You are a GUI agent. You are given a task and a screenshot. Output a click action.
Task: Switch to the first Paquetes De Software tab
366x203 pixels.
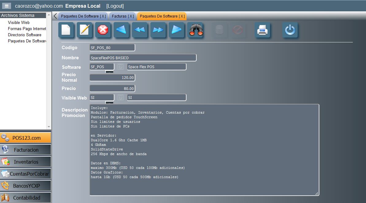click(x=83, y=16)
